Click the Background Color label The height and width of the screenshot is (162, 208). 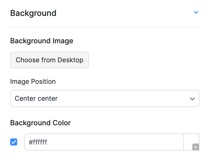pos(40,123)
